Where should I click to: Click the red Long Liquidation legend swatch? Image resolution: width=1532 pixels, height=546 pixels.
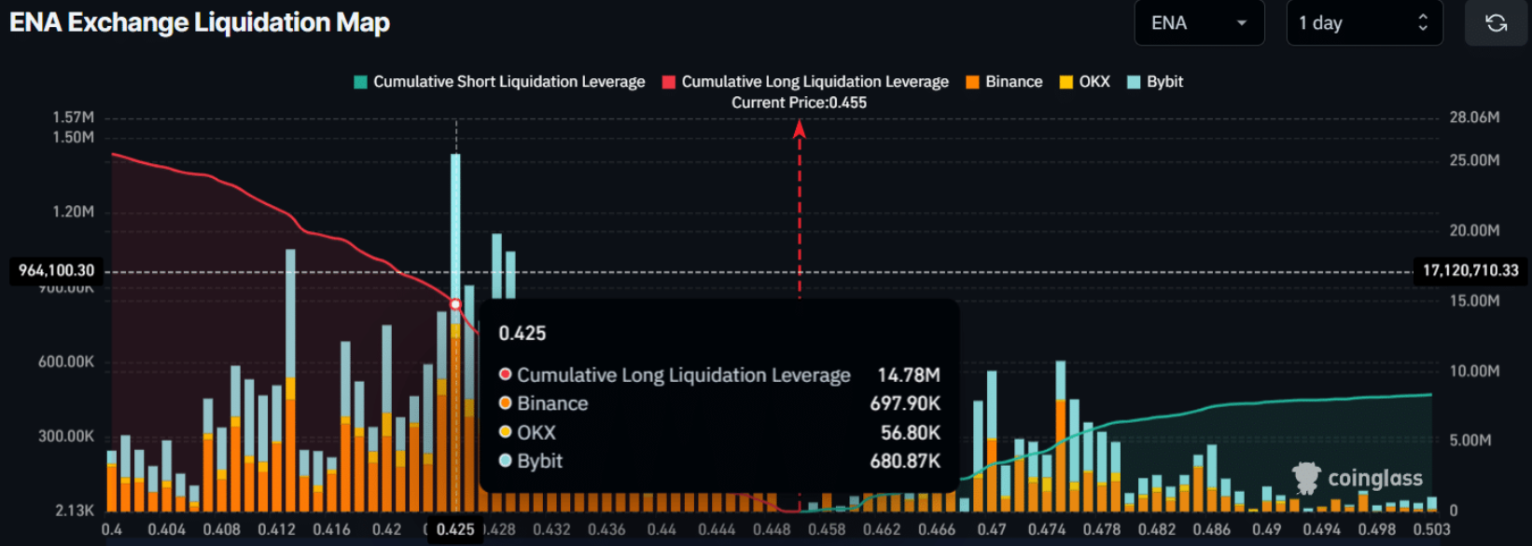(668, 82)
